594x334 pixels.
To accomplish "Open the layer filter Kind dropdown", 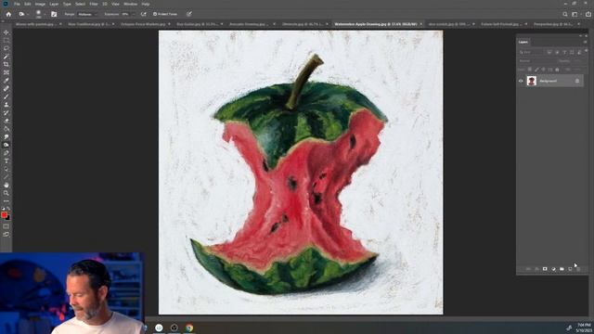I will pyautogui.click(x=532, y=52).
